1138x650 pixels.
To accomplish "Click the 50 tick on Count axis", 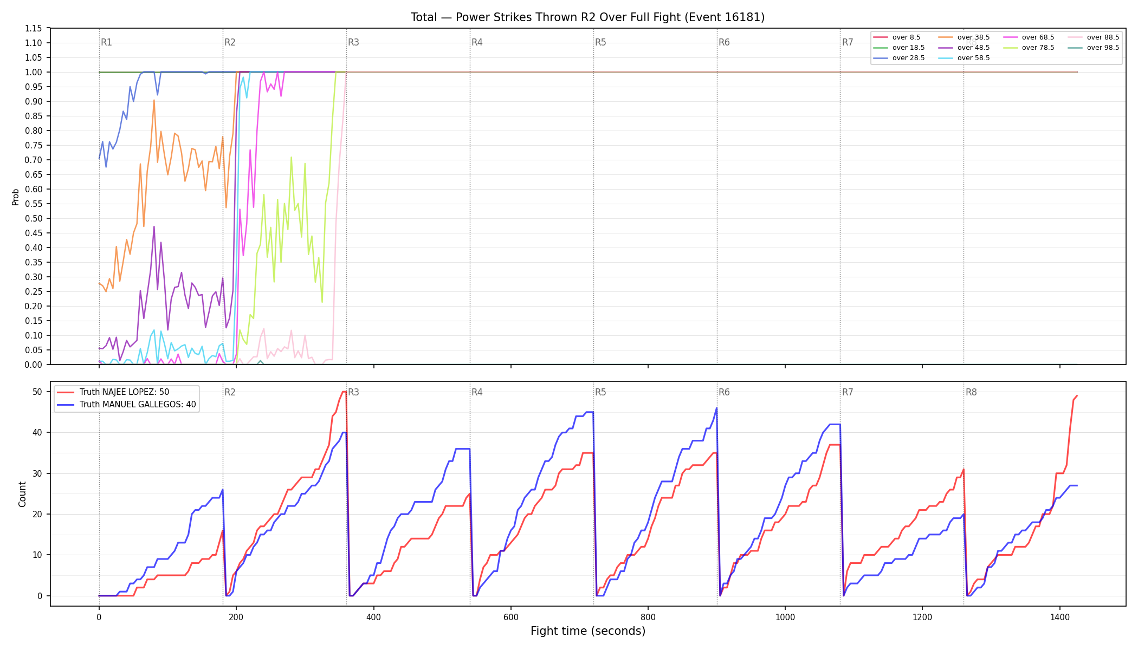I will click(37, 392).
